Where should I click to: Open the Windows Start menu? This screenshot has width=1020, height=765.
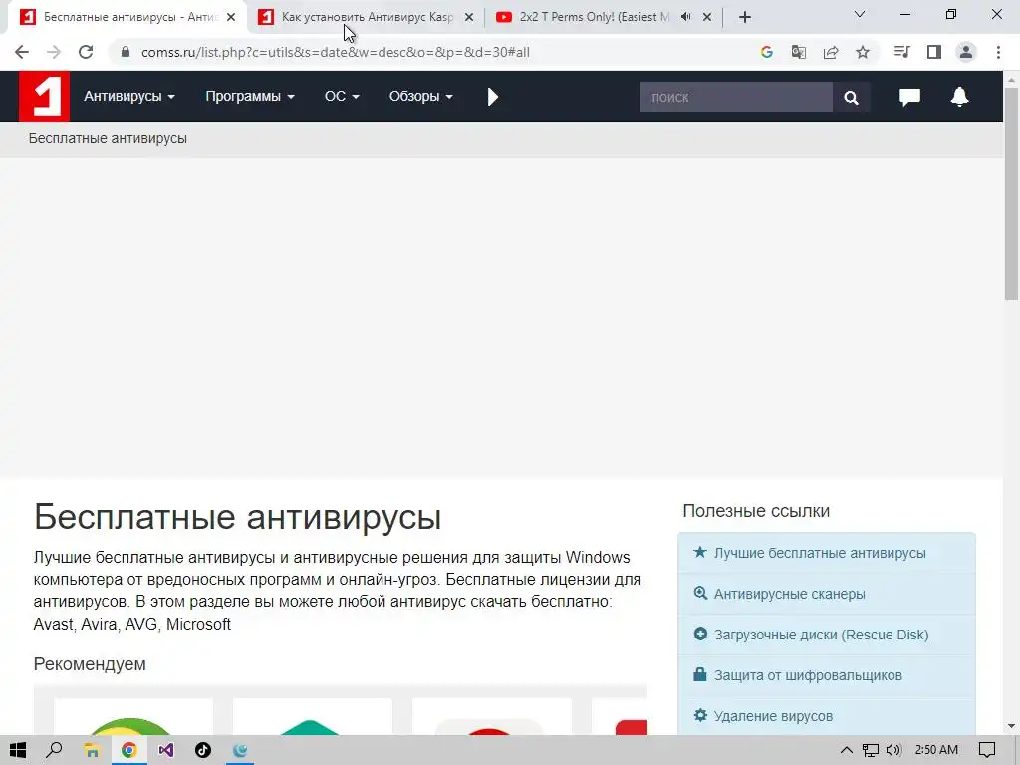[18, 750]
